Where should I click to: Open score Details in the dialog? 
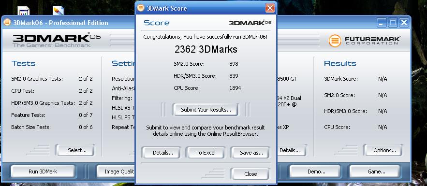pyautogui.click(x=163, y=153)
